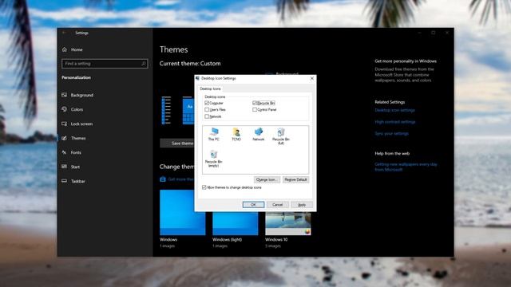Select the Recycle Bin (full) icon
511x287 pixels.
(x=280, y=136)
